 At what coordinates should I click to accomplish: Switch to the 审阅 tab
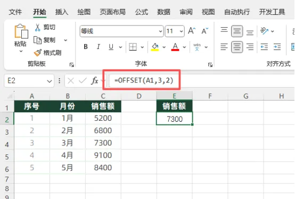click(x=186, y=12)
